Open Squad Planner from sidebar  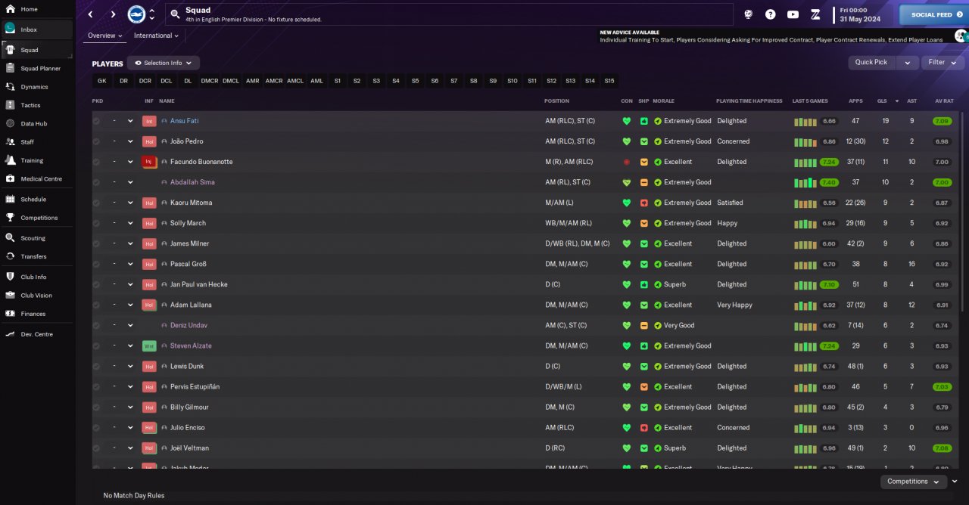(41, 69)
